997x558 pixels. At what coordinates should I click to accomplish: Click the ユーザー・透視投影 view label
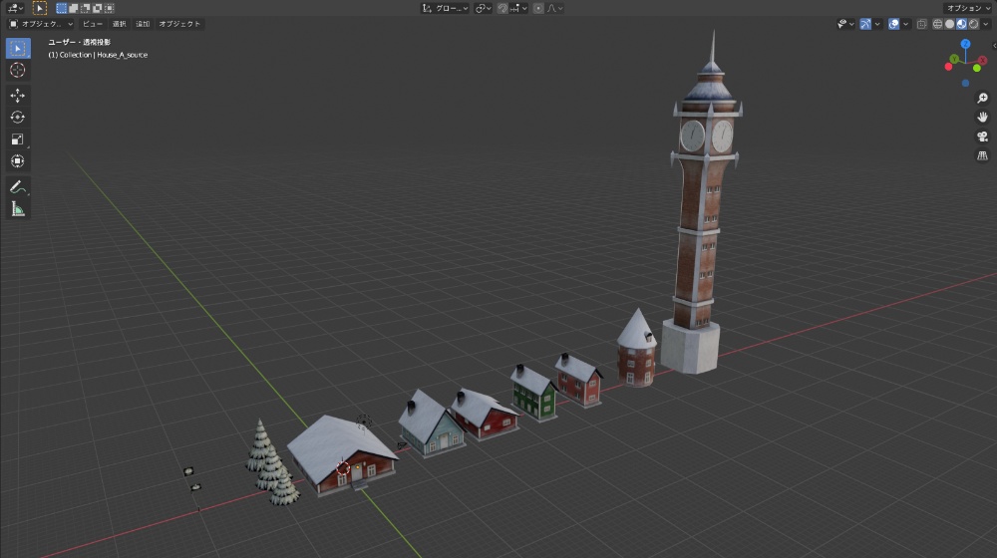click(x=80, y=42)
